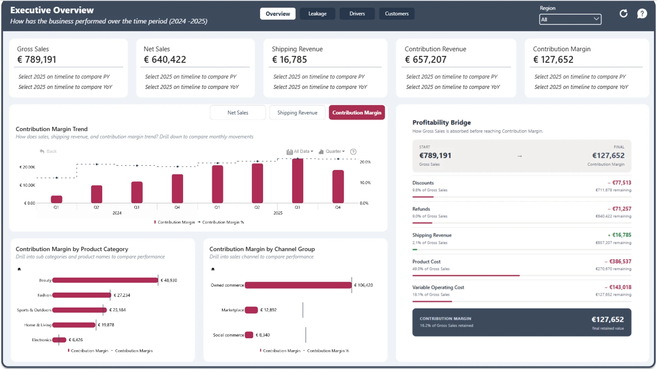Toggle chart to Contribution Margin
This screenshot has width=657, height=369.
(x=357, y=113)
